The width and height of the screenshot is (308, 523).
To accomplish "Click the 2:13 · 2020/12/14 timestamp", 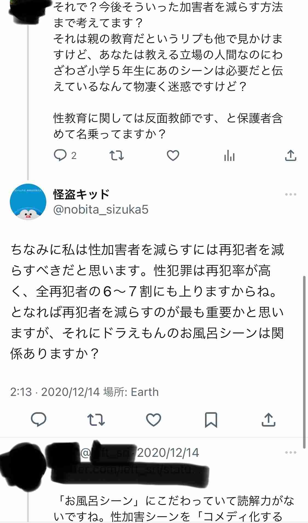I will (55, 392).
